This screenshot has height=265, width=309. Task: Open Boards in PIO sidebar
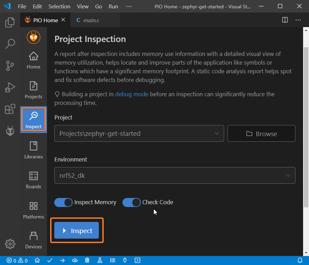[33, 180]
